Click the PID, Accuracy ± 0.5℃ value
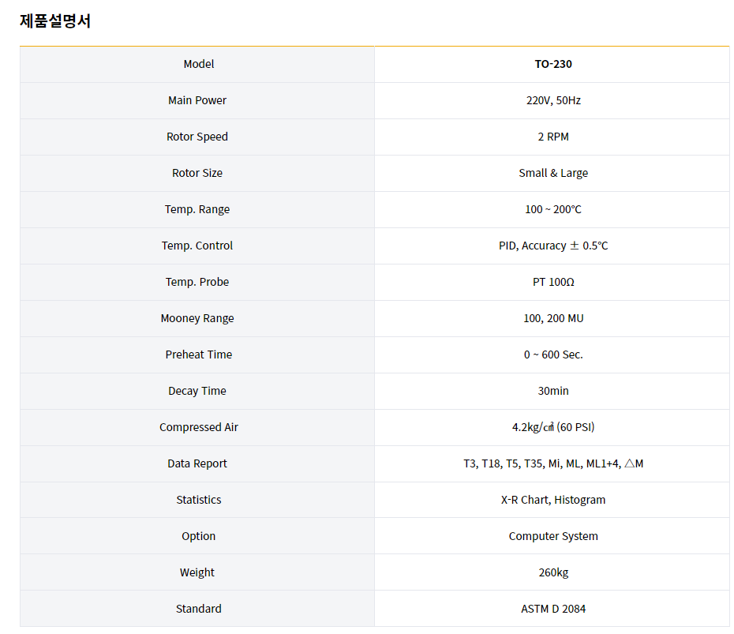The width and height of the screenshot is (734, 634). [x=552, y=246]
